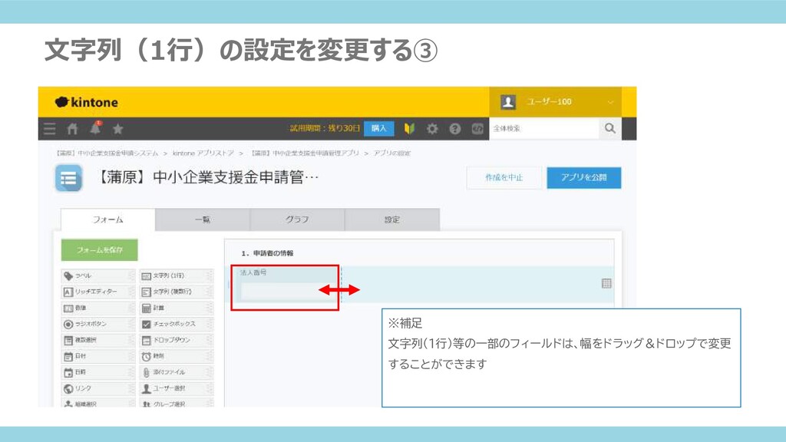Viewport: 786px width, 442px height.
Task: Select the 組織選択 field in the palette
Action: (97, 402)
